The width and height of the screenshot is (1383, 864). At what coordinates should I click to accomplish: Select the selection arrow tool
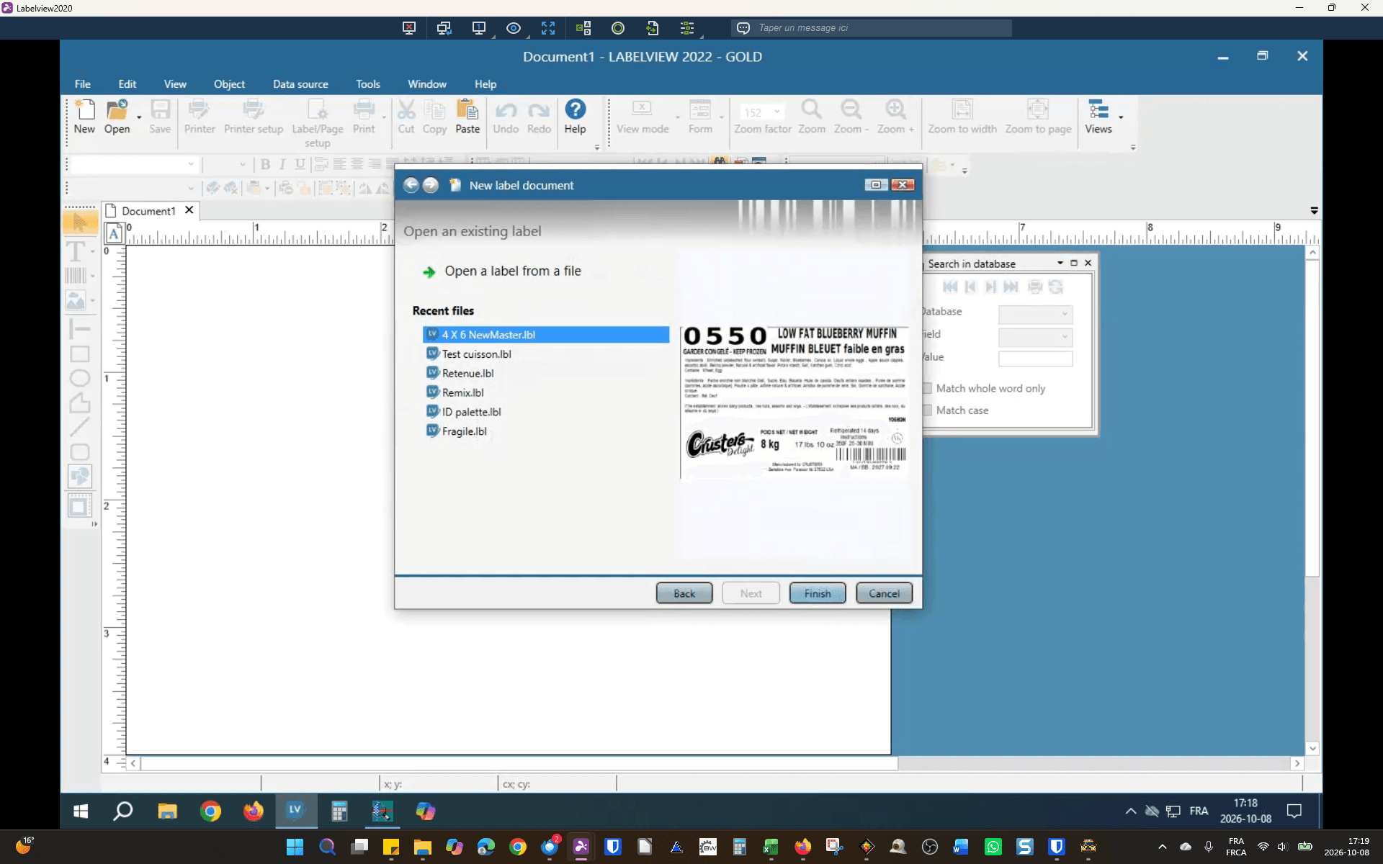(x=80, y=222)
